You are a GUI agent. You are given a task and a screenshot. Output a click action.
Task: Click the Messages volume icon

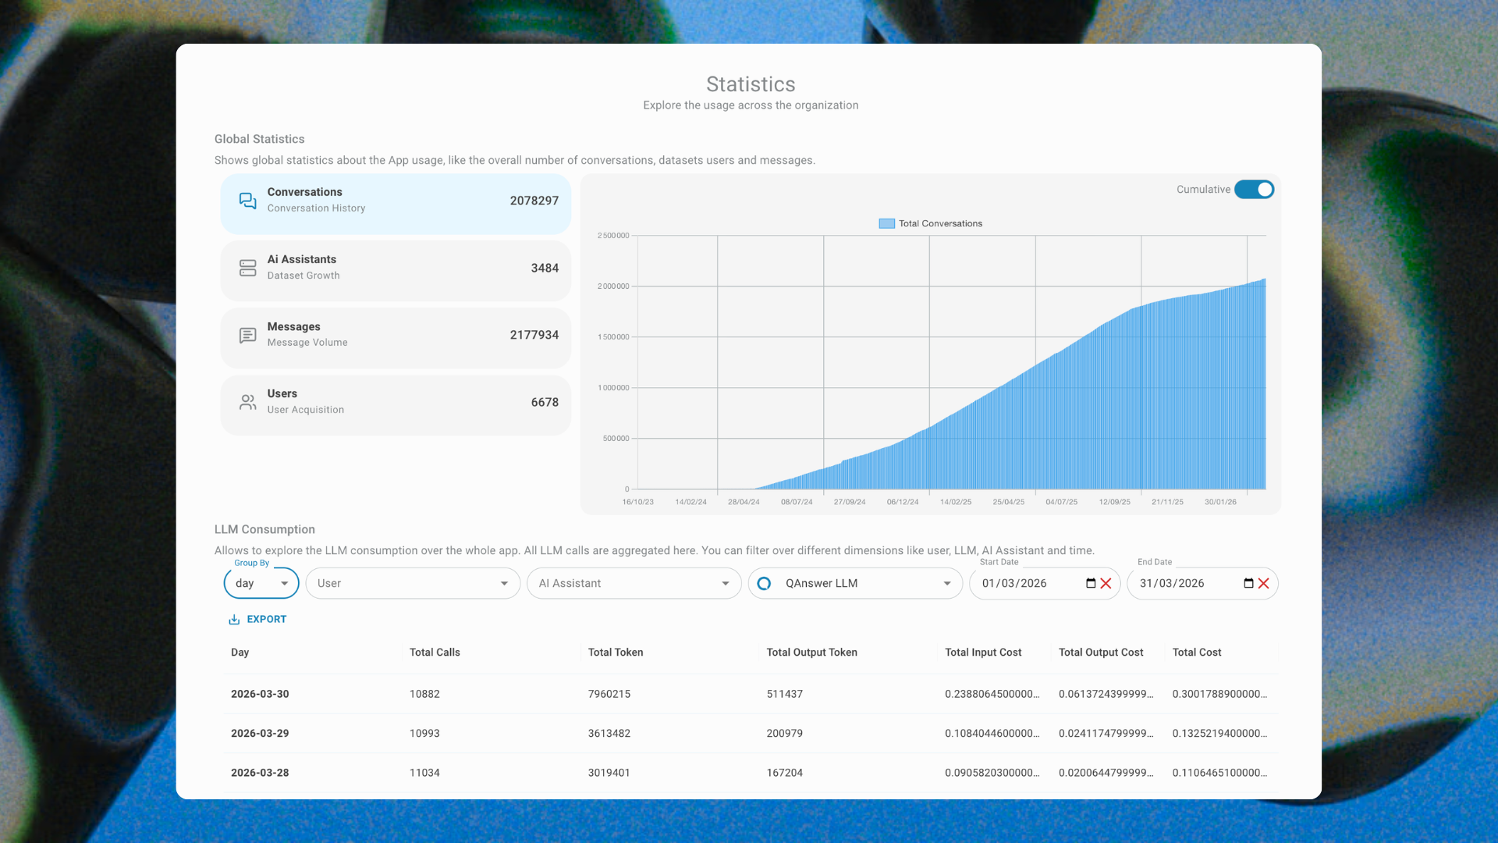[x=247, y=336]
